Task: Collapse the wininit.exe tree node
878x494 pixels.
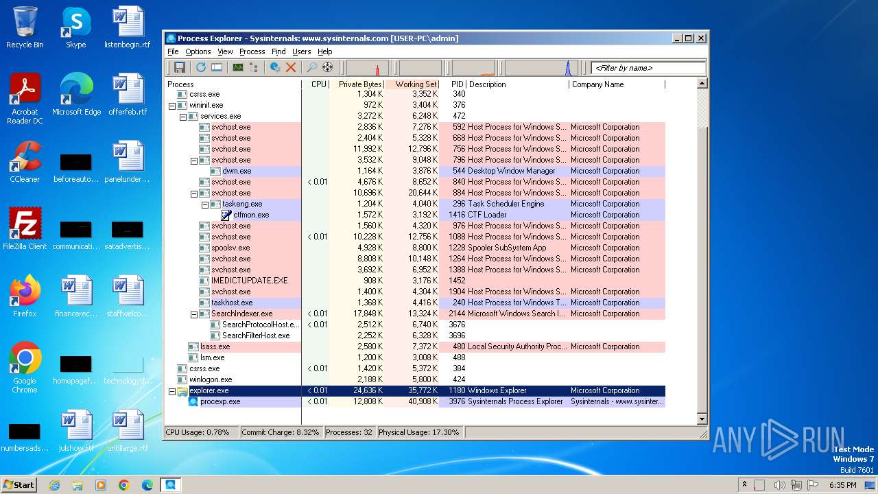Action: click(172, 106)
